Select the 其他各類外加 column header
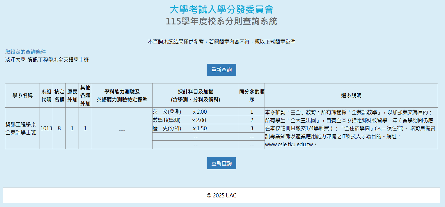This screenshot has height=207, width=445. (85, 95)
